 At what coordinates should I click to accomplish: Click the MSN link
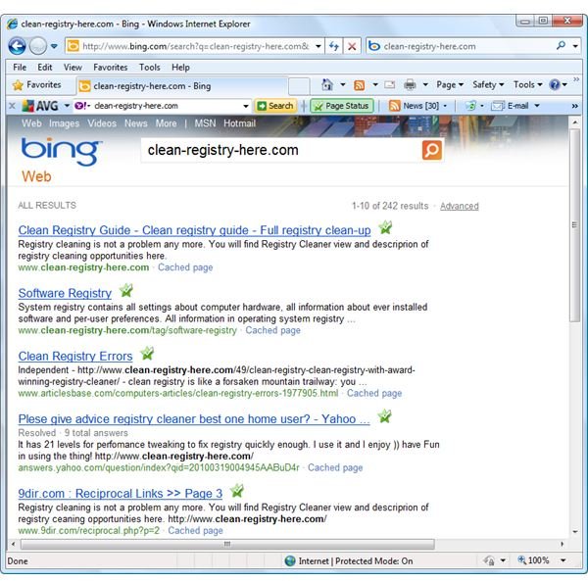[x=205, y=123]
